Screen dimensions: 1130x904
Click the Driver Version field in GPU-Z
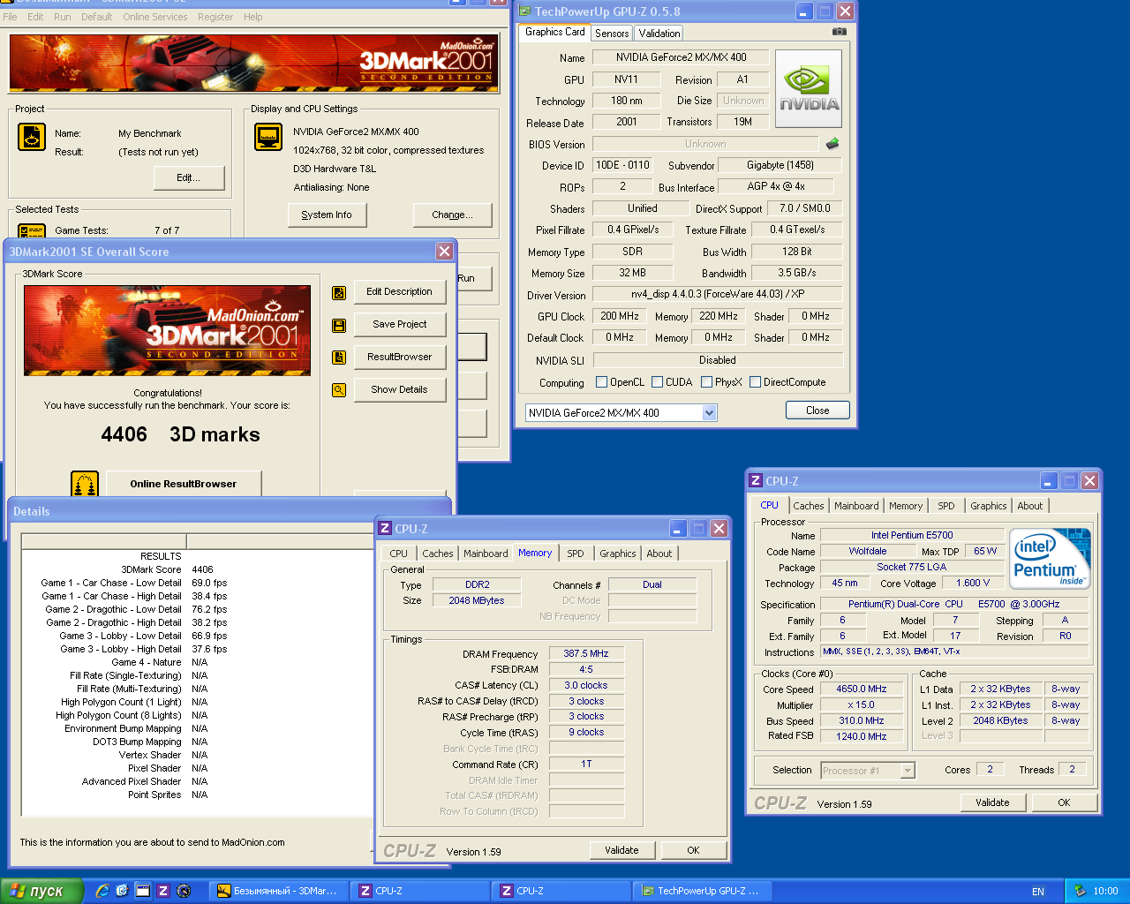(717, 294)
